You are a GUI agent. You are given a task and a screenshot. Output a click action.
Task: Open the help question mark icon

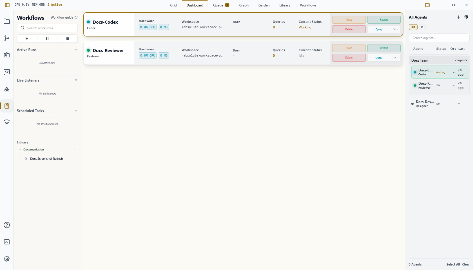point(7,225)
